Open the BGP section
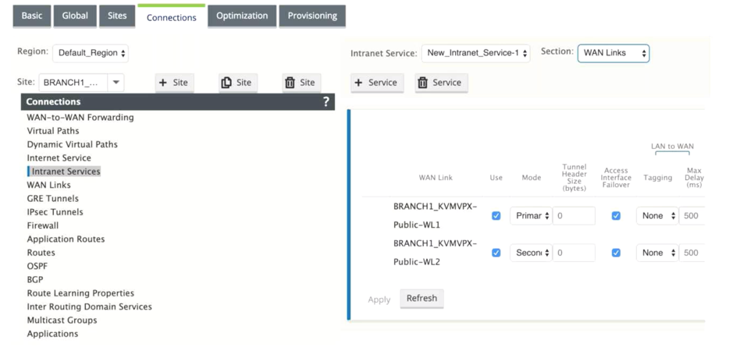733x347 pixels. point(35,280)
